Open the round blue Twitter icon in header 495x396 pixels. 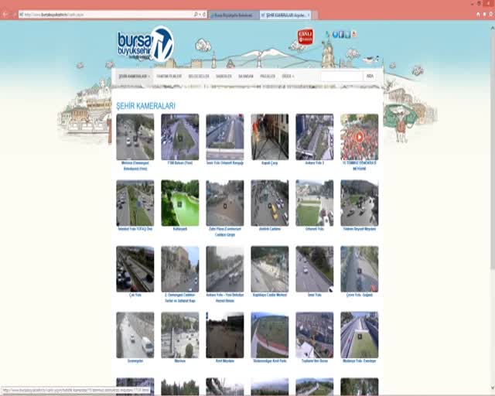point(335,35)
